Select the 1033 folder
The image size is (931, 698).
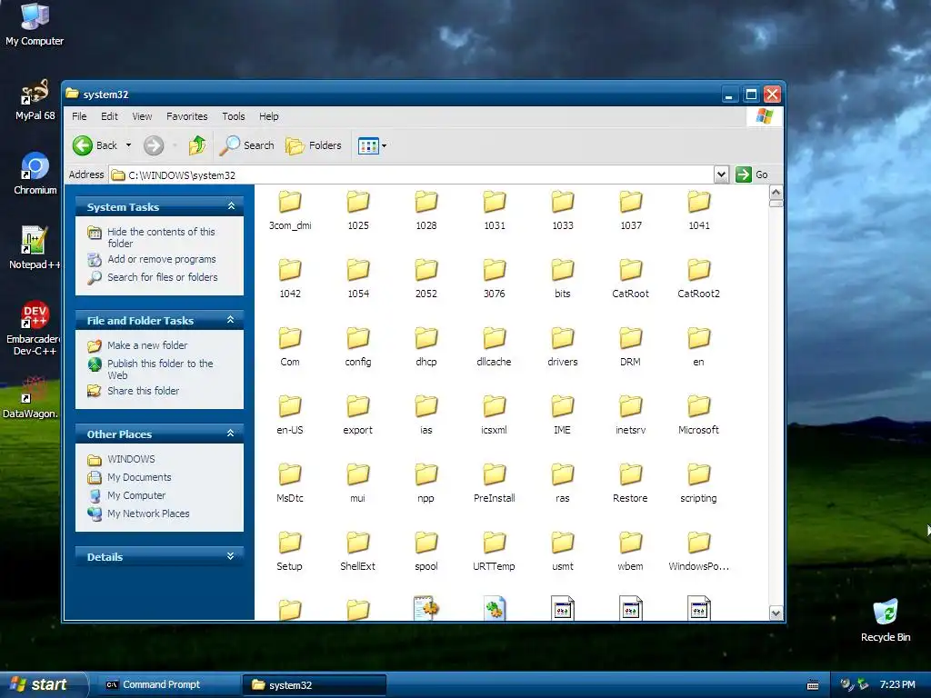562,210
